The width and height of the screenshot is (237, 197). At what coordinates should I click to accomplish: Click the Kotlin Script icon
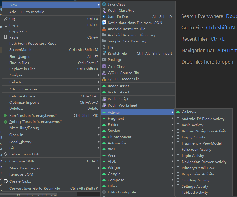tap(104, 99)
